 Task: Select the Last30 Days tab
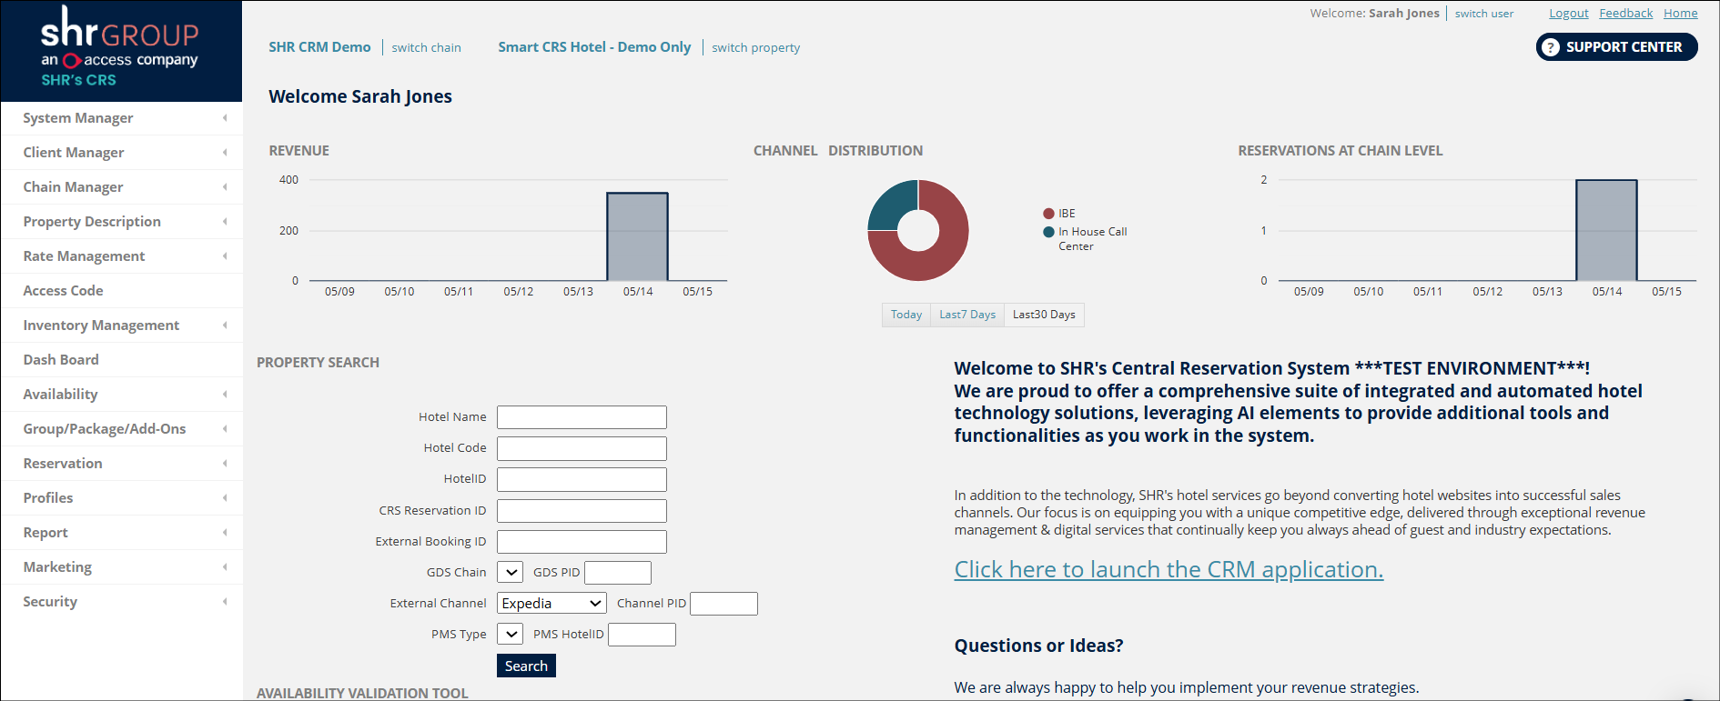[x=1044, y=315]
